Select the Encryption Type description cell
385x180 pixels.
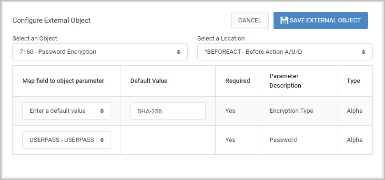coord(298,111)
